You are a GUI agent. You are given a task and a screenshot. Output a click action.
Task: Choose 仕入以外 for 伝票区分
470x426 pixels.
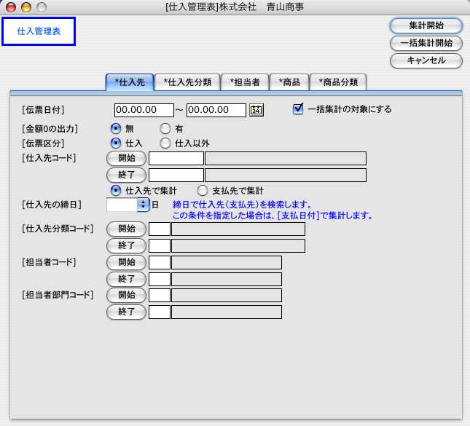(x=165, y=143)
